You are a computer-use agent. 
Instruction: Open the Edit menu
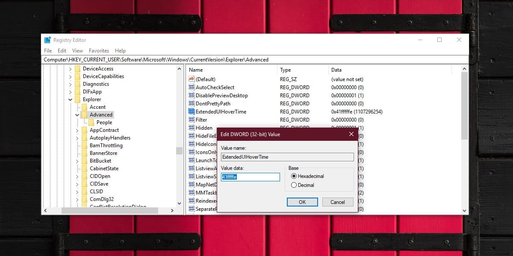coord(62,51)
